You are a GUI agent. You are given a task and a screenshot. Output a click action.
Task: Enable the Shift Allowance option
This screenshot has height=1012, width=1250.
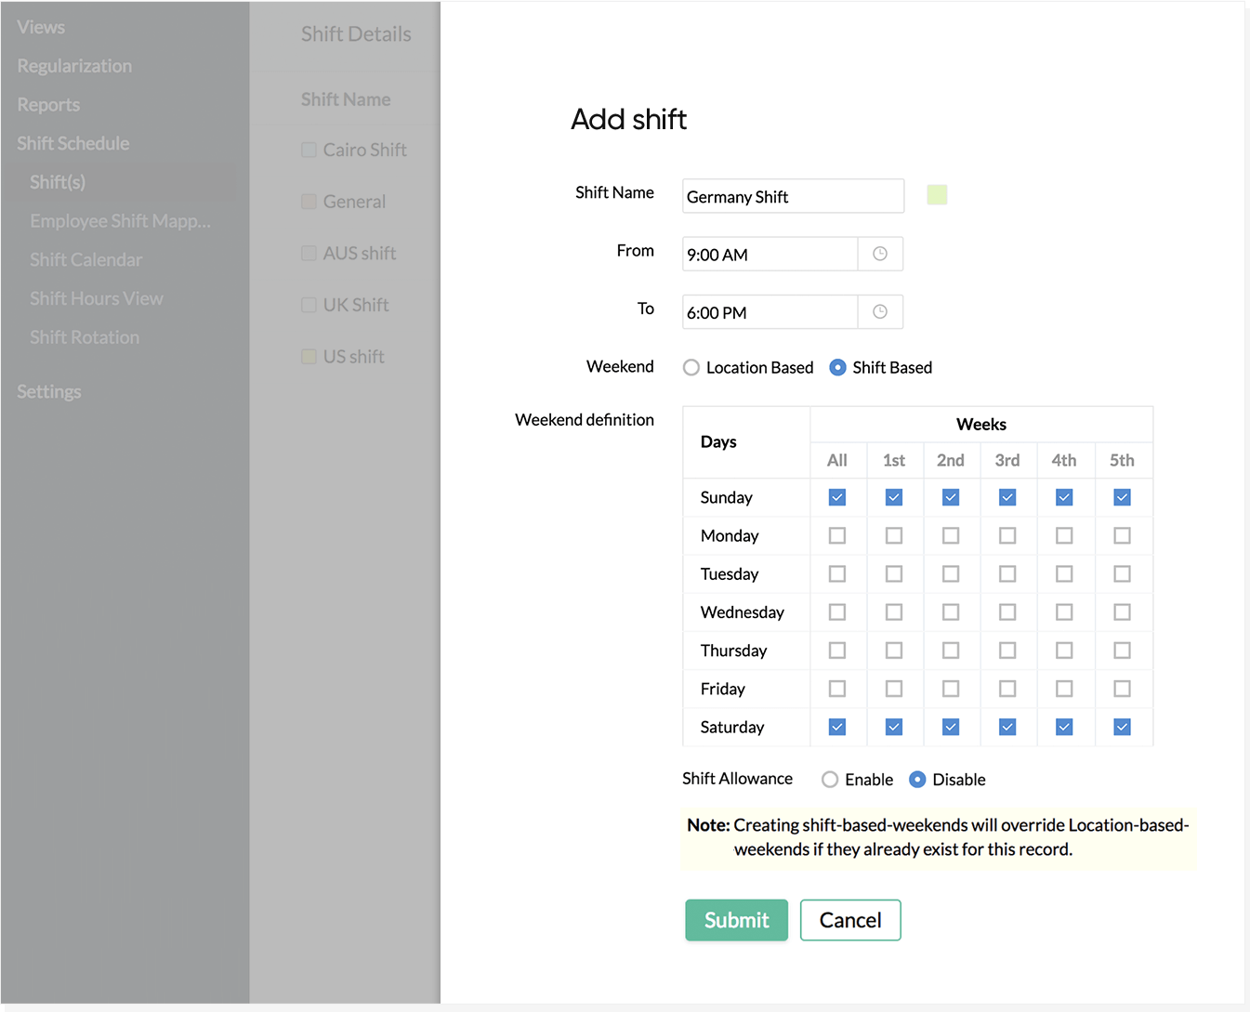click(830, 780)
